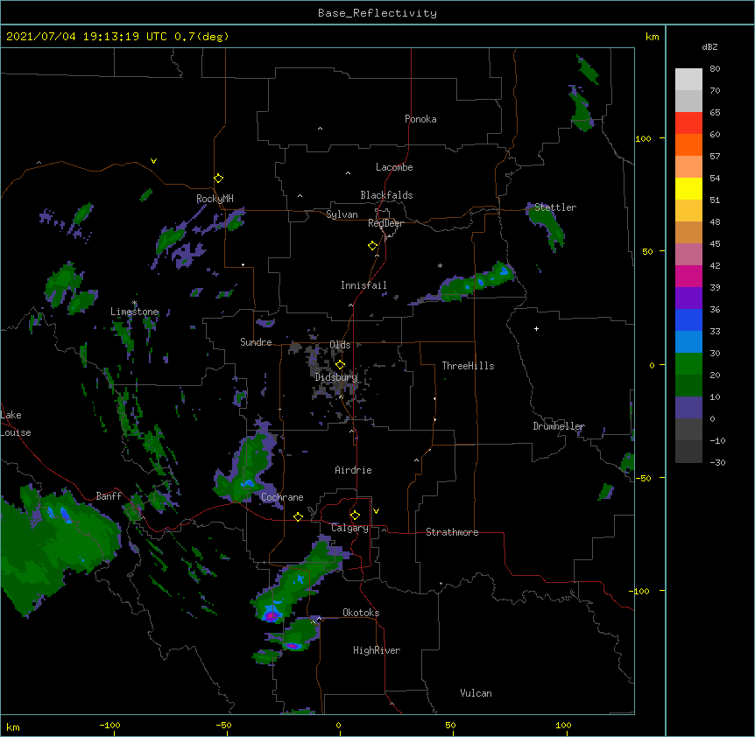The height and width of the screenshot is (737, 755).
Task: Click the bright yellow 51-54 dBZ swatch
Action: [688, 188]
